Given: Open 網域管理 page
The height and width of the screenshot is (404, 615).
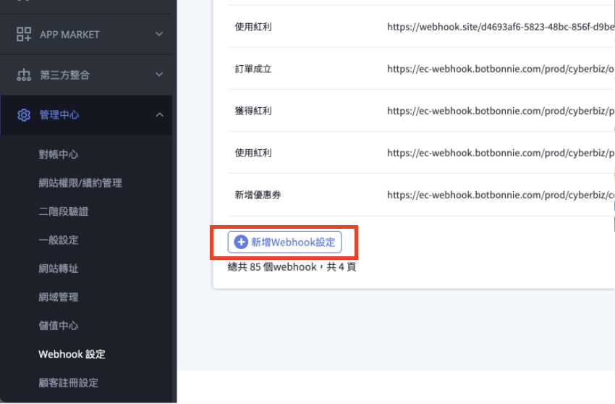Looking at the screenshot, I should [x=59, y=297].
